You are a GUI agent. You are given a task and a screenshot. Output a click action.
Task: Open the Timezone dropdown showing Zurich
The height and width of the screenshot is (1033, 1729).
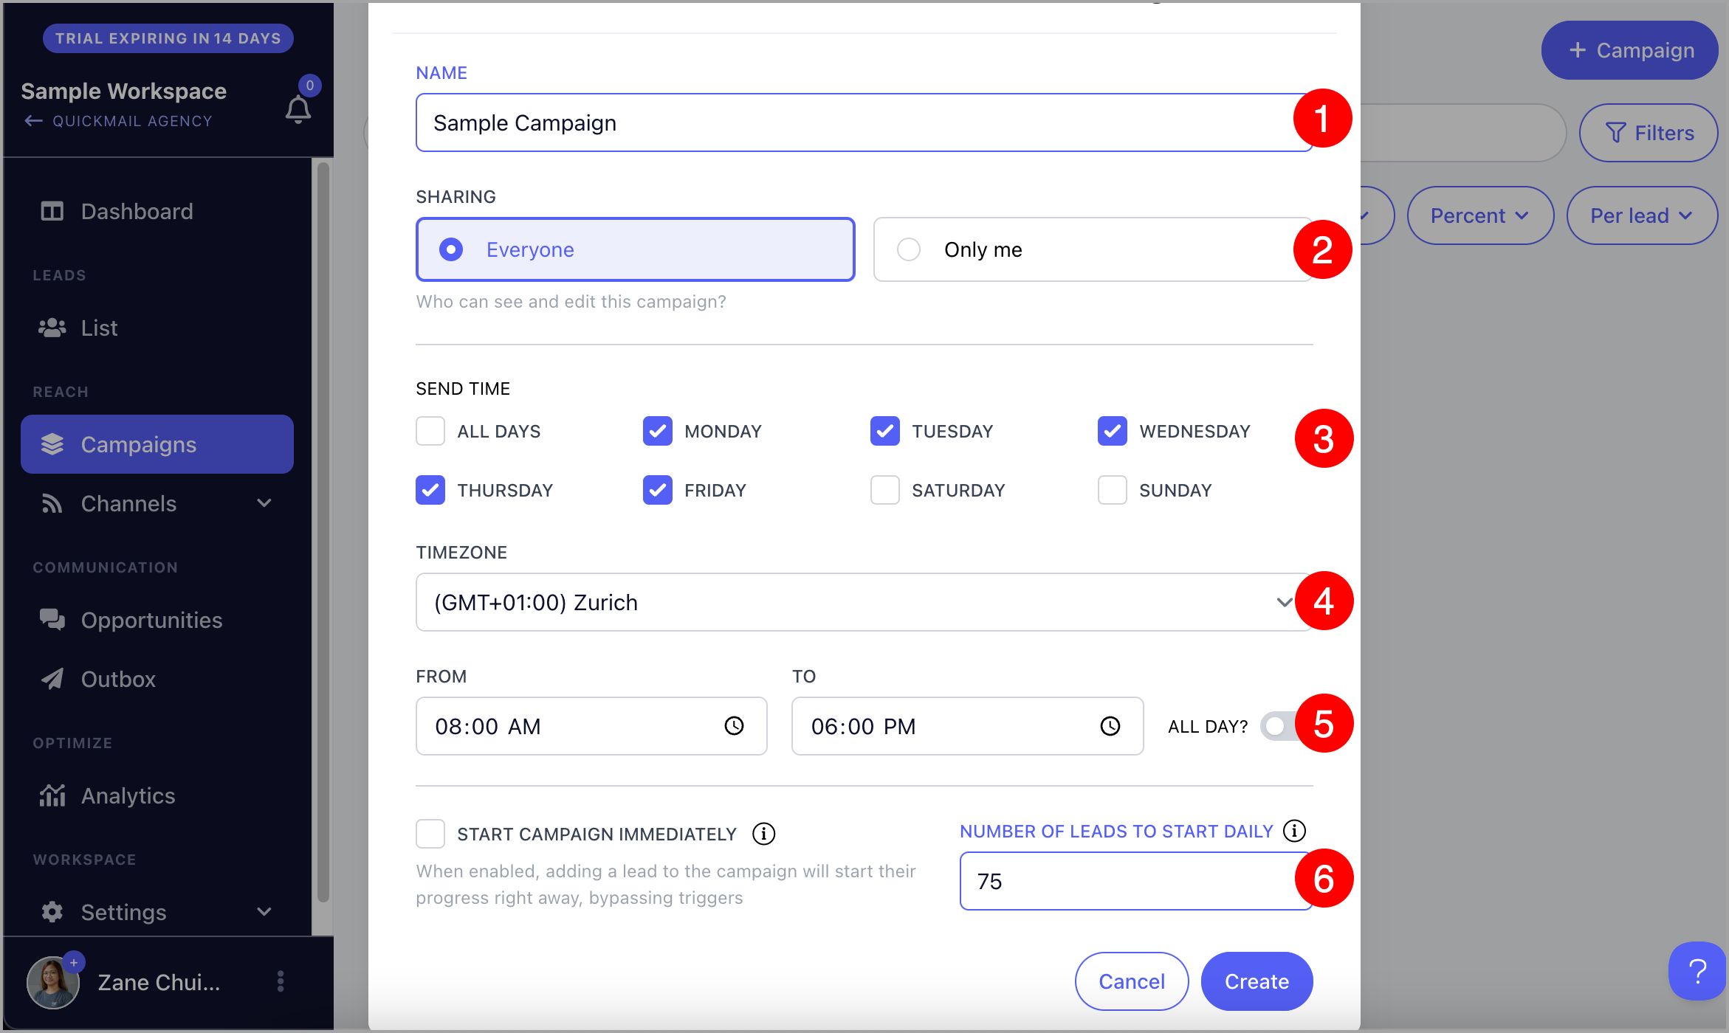pos(864,602)
